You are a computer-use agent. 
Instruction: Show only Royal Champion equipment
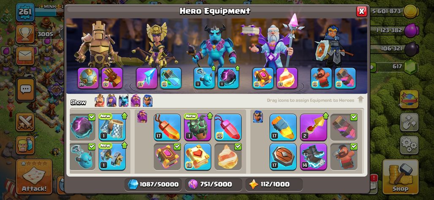147,101
